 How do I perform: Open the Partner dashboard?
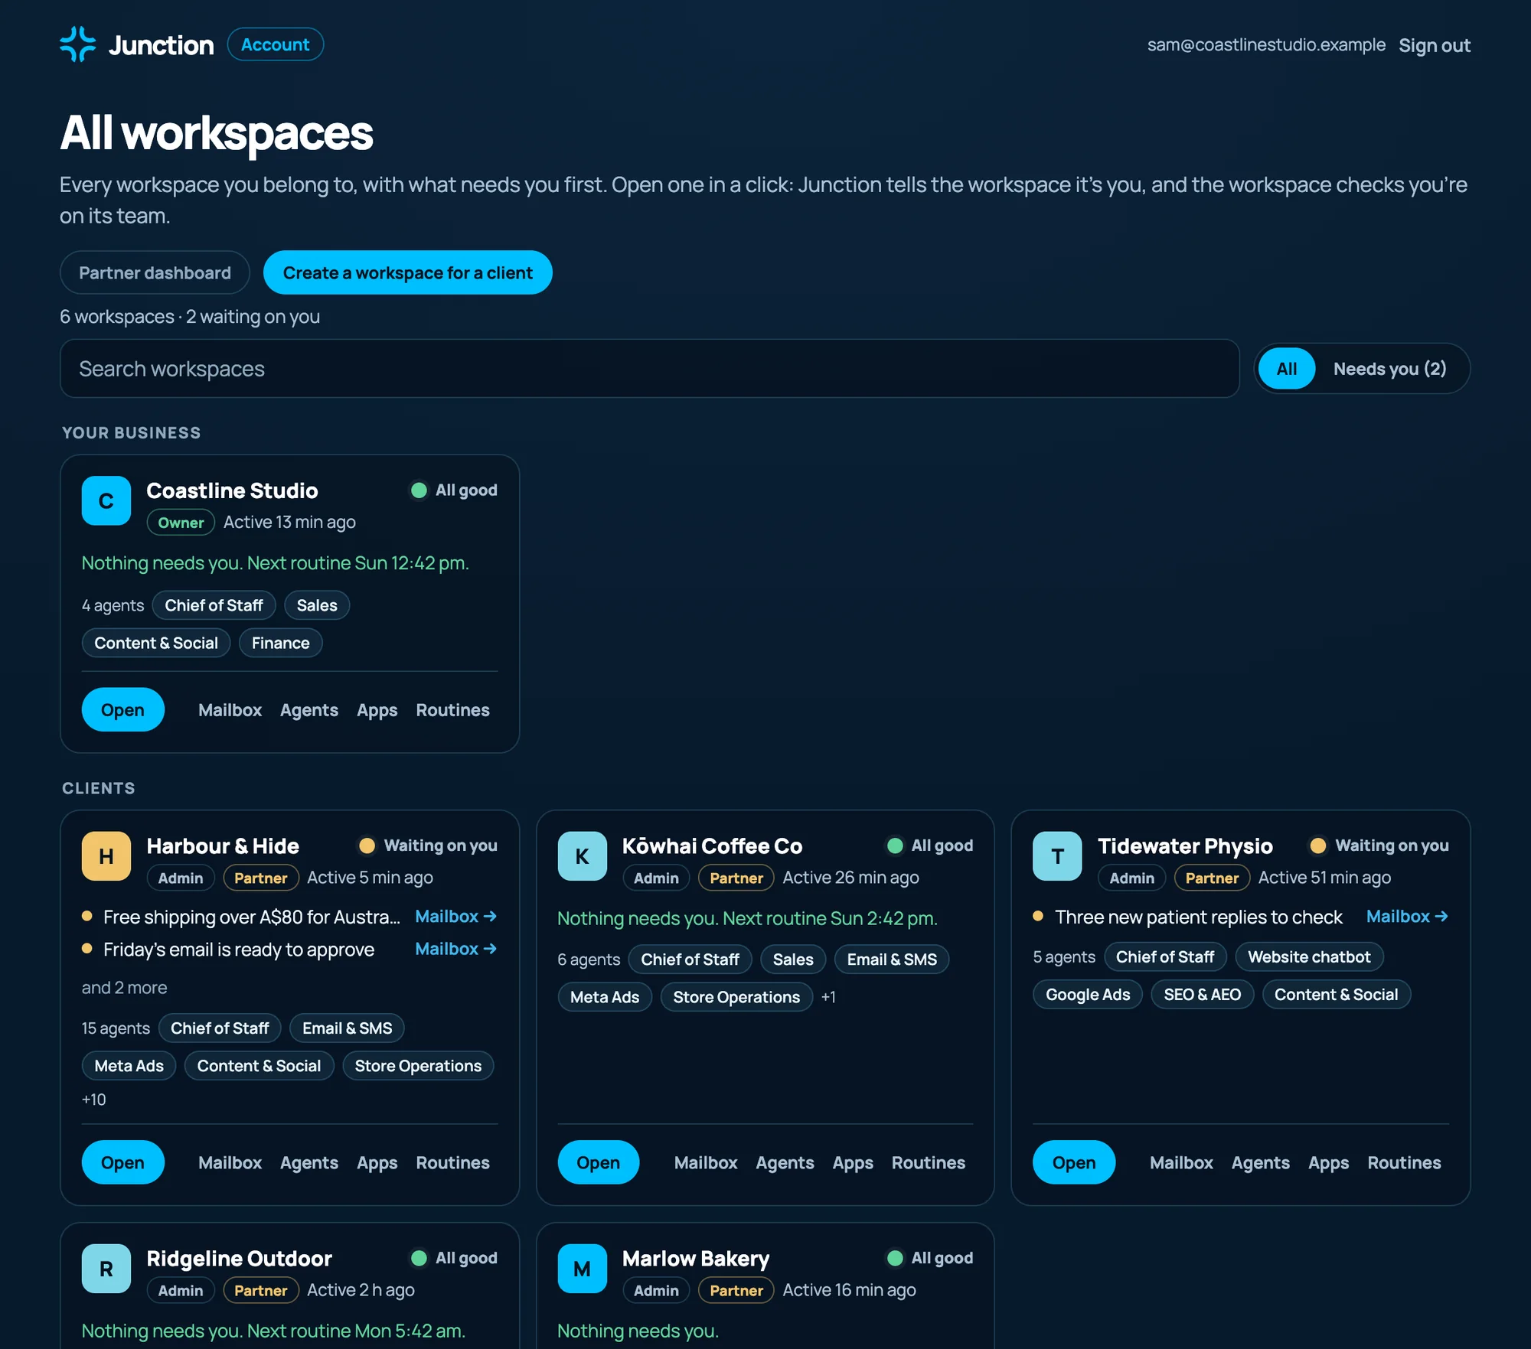pos(155,272)
